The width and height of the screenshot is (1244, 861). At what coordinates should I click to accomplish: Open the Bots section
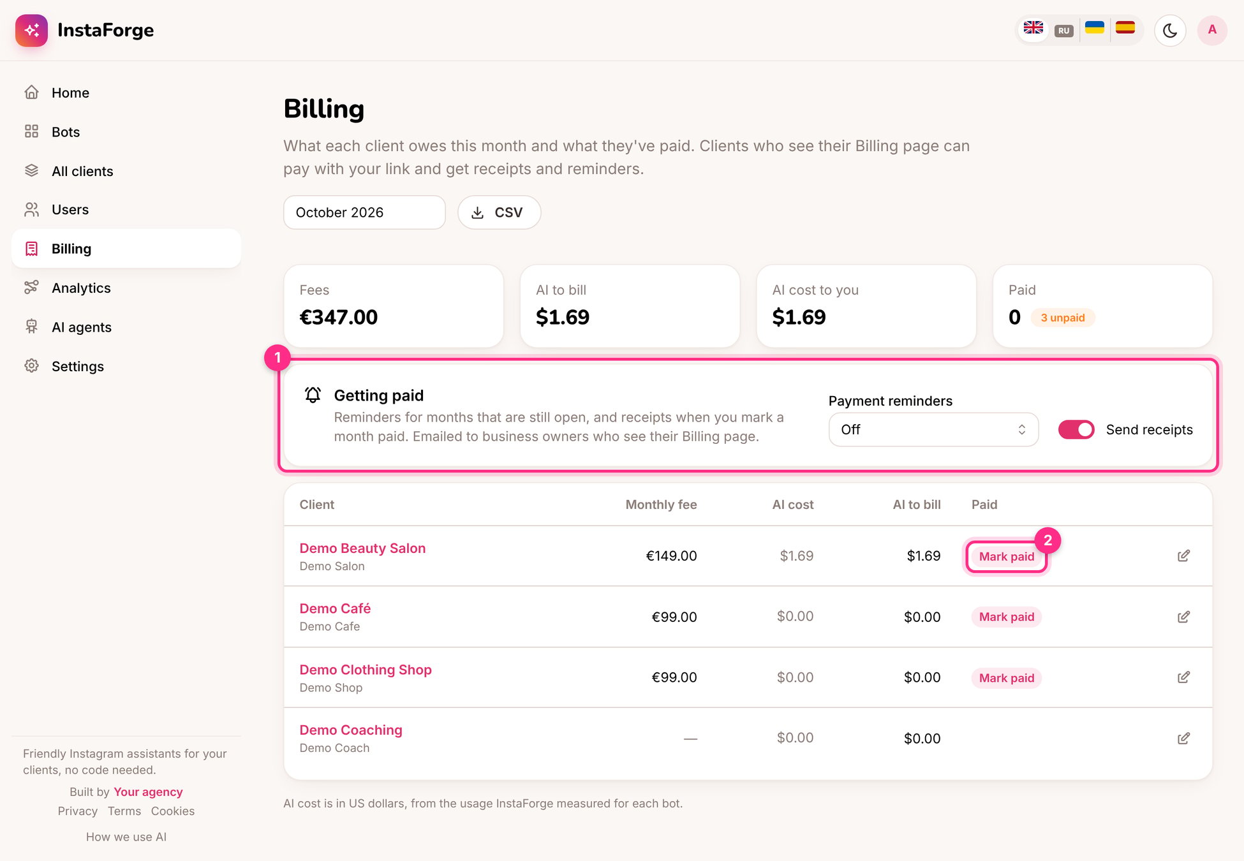(126, 132)
